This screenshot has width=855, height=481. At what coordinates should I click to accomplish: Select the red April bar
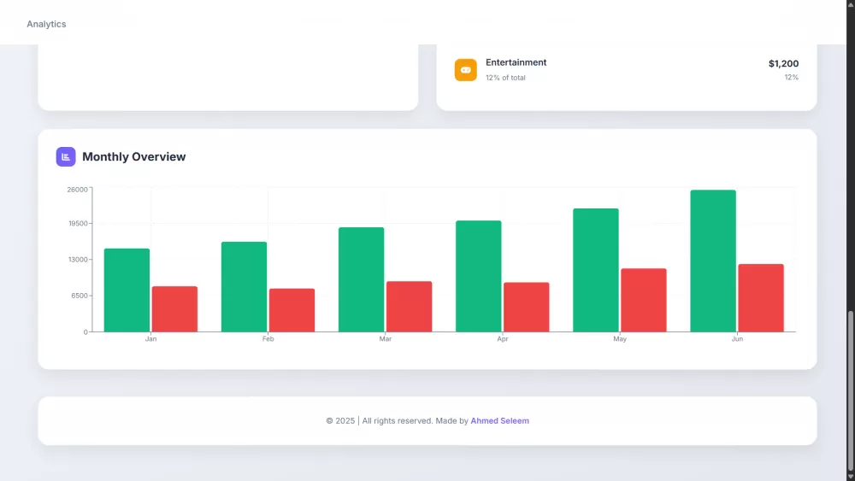point(526,307)
